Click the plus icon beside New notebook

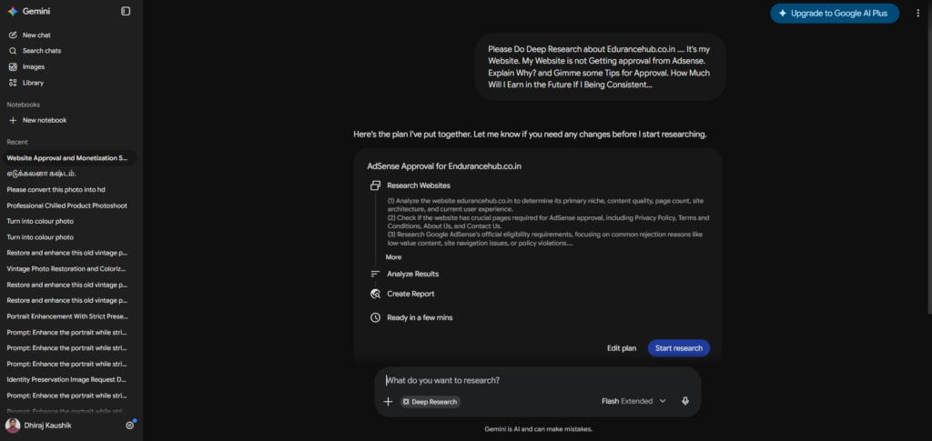coord(13,121)
